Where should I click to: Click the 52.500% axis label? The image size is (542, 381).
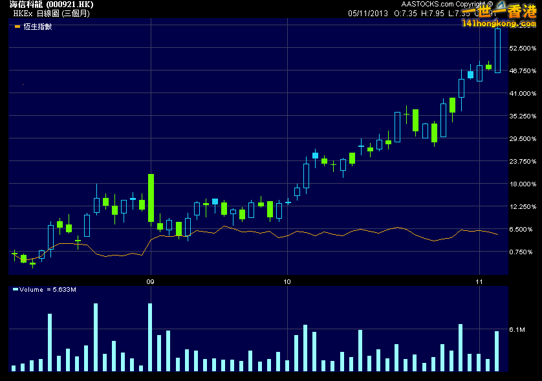(523, 48)
